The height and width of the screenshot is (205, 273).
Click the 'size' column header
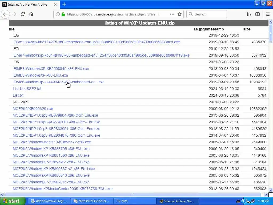pyautogui.click(x=247, y=29)
